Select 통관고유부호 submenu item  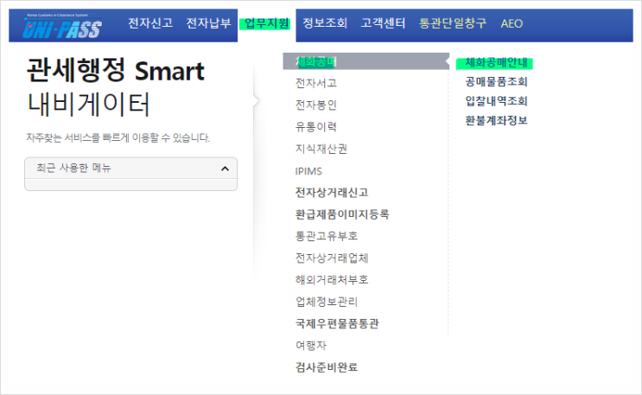(327, 236)
